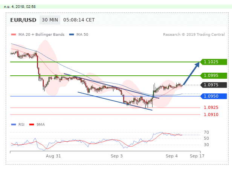Click the 9MA red legend swatch

point(32,125)
